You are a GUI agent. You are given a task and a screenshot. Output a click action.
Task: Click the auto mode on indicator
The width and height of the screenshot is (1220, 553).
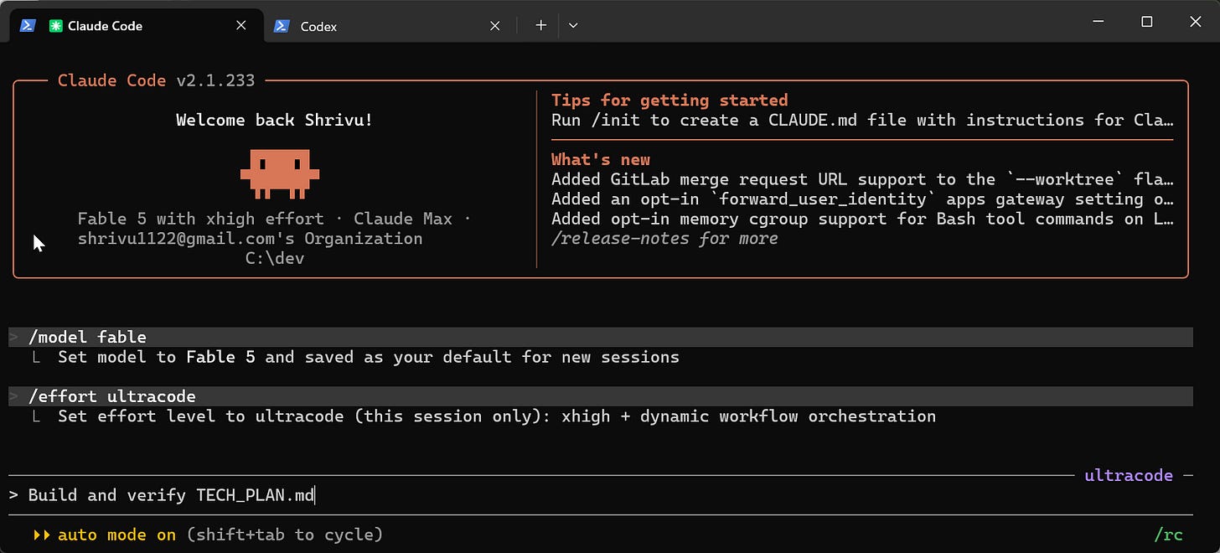(x=116, y=535)
